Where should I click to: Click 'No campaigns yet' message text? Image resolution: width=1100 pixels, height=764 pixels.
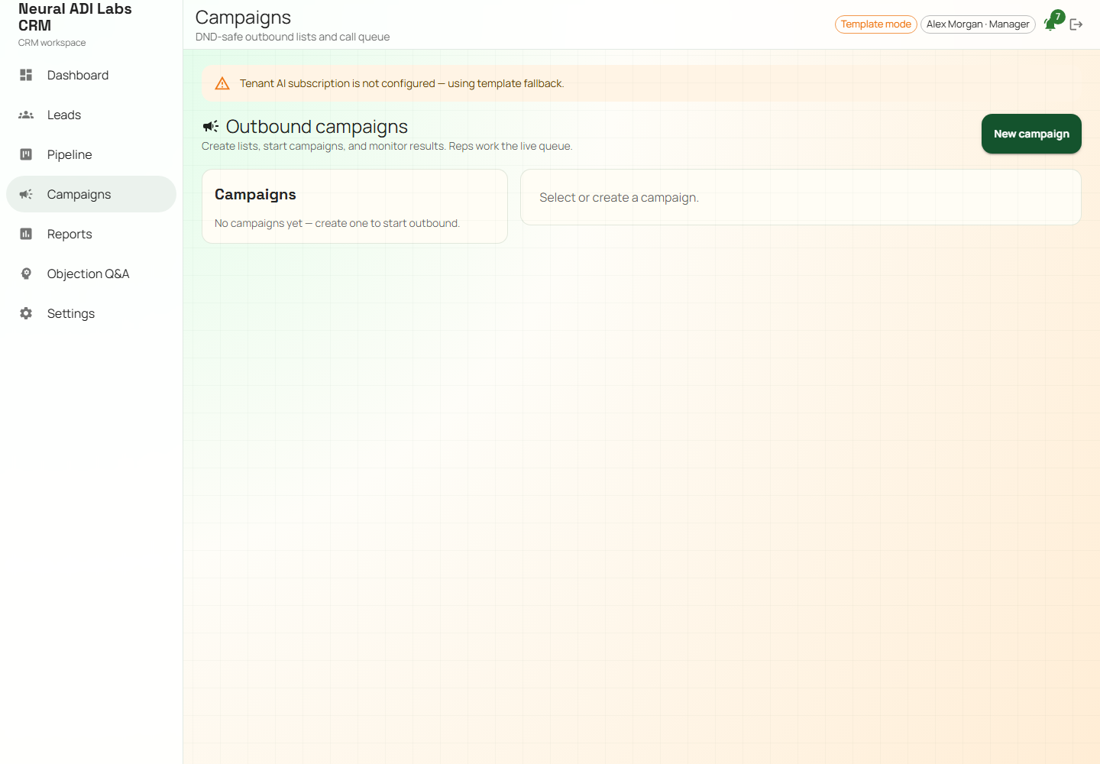point(337,223)
